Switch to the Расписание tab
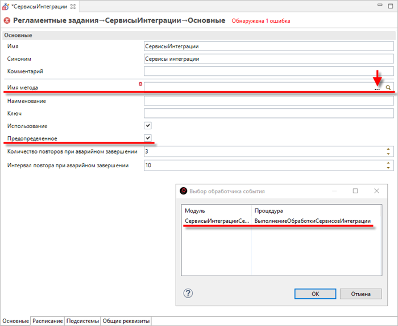398x326 pixels. tap(48, 321)
